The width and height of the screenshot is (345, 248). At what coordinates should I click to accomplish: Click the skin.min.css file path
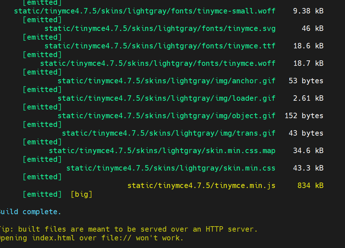[x=171, y=168]
